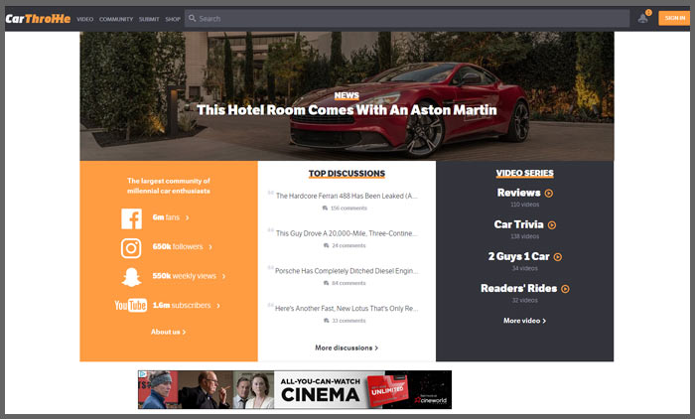
Task: Open the 650k followers link
Action: [x=182, y=247]
